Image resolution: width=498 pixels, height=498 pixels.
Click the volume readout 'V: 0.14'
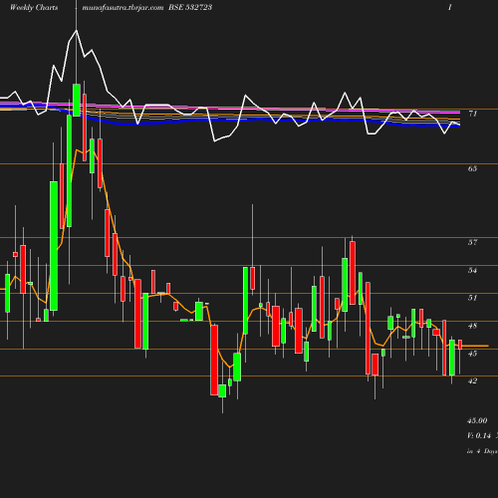click(479, 435)
